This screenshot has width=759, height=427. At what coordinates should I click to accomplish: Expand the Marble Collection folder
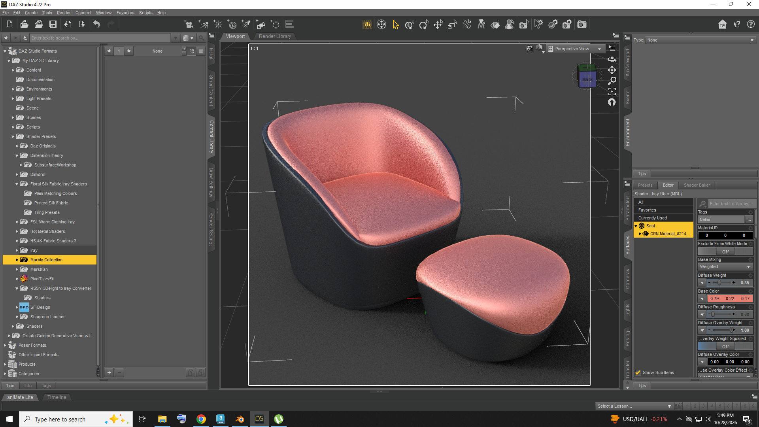pos(17,260)
